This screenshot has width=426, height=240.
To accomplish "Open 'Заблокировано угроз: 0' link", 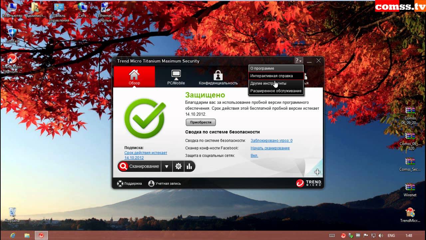I will (272, 141).
